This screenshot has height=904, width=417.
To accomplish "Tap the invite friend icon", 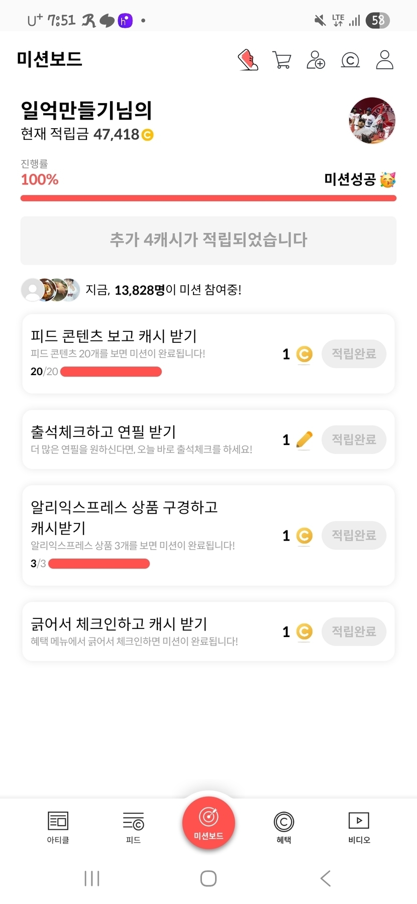I will [316, 60].
